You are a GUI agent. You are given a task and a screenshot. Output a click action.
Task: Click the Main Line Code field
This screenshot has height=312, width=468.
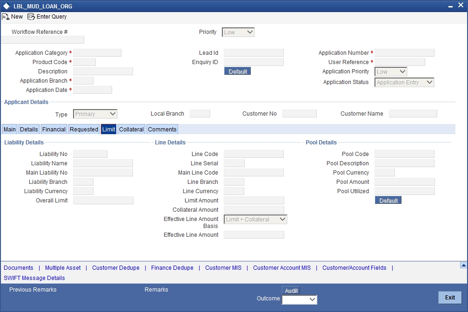(254, 172)
